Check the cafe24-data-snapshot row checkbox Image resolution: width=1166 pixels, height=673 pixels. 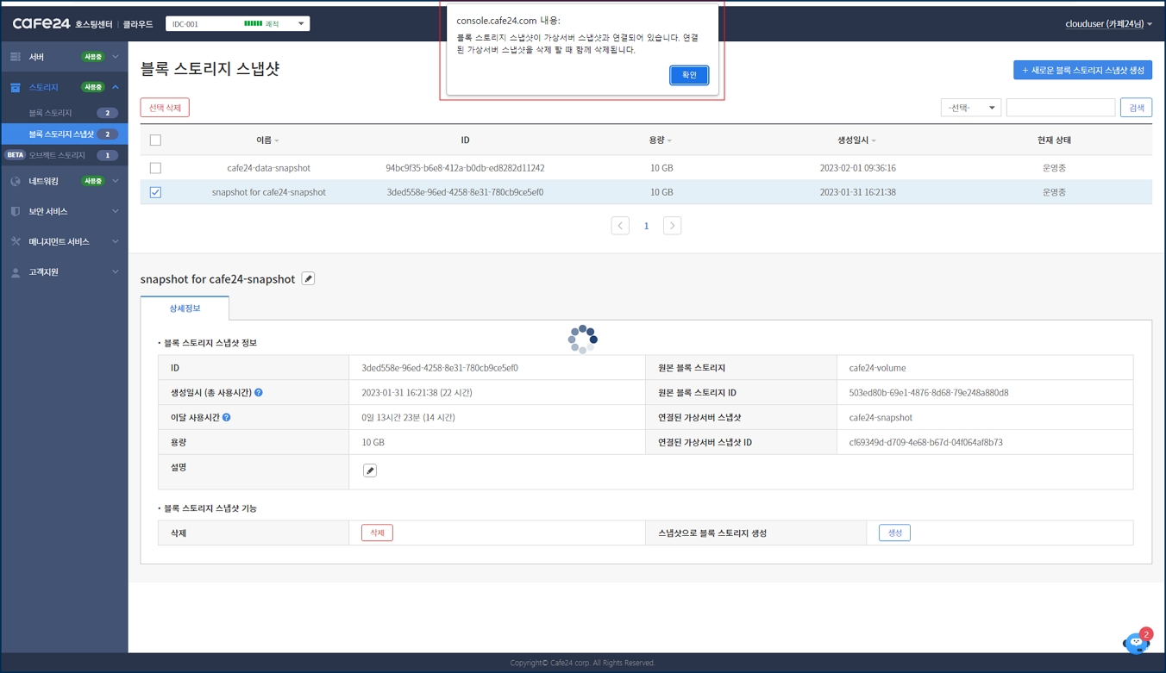[155, 168]
